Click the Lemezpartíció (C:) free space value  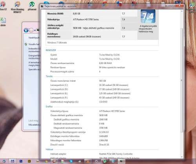pyautogui.click(x=114, y=85)
